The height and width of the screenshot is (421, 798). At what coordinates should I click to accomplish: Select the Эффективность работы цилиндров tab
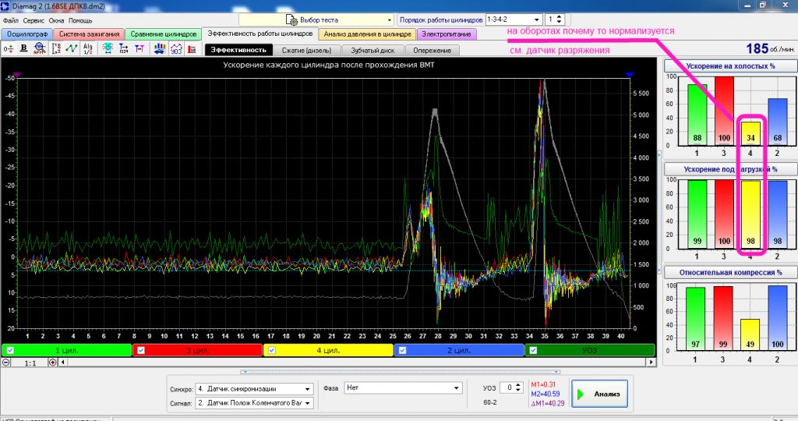coord(260,34)
